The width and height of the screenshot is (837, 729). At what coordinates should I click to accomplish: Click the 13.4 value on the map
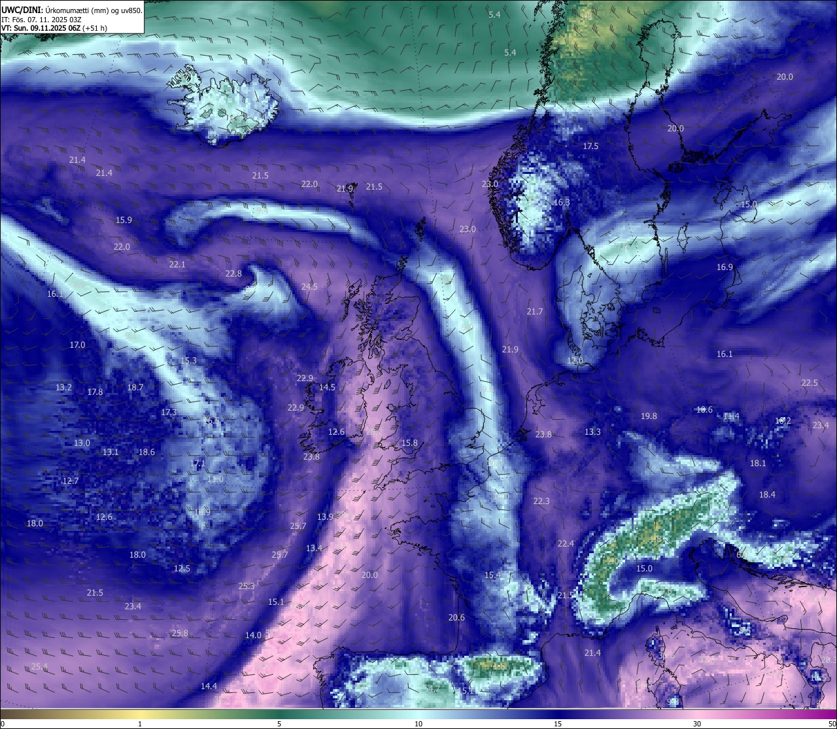(314, 549)
